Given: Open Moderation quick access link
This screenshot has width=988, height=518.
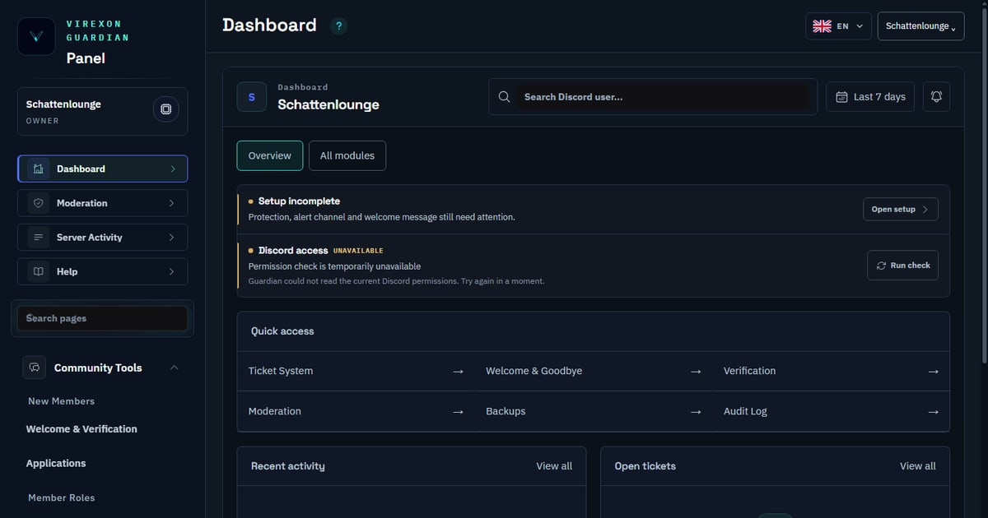Looking at the screenshot, I should (x=356, y=412).
